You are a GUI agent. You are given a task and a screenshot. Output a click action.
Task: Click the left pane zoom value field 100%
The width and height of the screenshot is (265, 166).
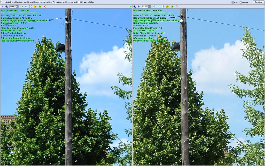pos(12,6)
